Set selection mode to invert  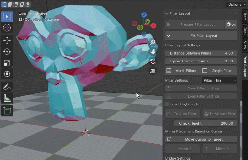pos(22,4)
